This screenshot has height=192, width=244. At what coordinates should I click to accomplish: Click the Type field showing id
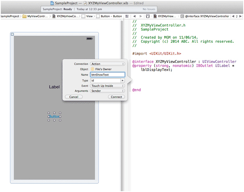[x=106, y=80]
